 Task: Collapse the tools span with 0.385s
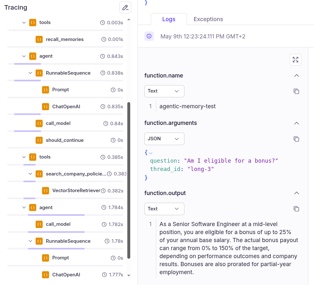click(24, 157)
